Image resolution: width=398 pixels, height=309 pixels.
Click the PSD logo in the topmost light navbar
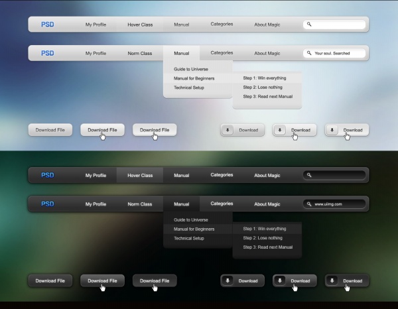[x=48, y=25]
